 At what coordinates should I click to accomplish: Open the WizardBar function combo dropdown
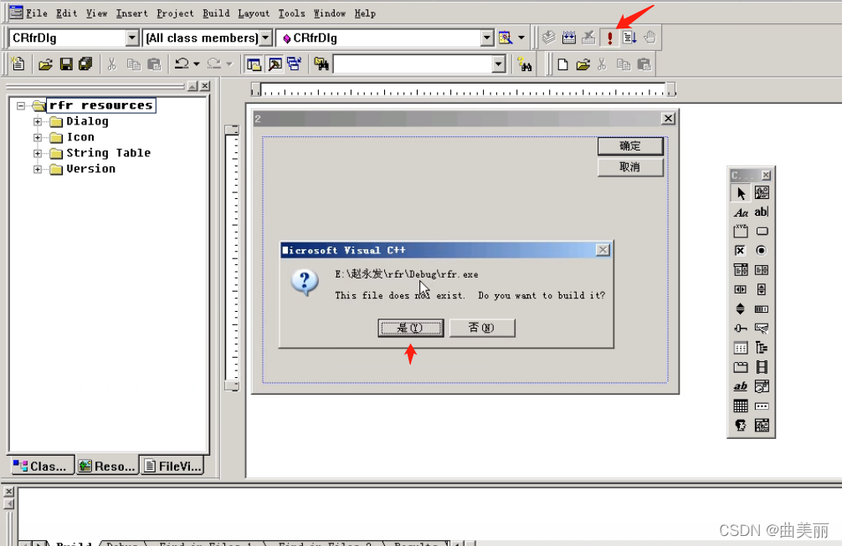point(486,38)
